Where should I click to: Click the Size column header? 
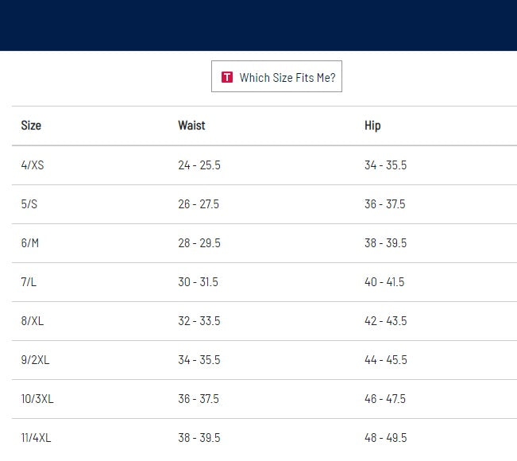(x=31, y=126)
